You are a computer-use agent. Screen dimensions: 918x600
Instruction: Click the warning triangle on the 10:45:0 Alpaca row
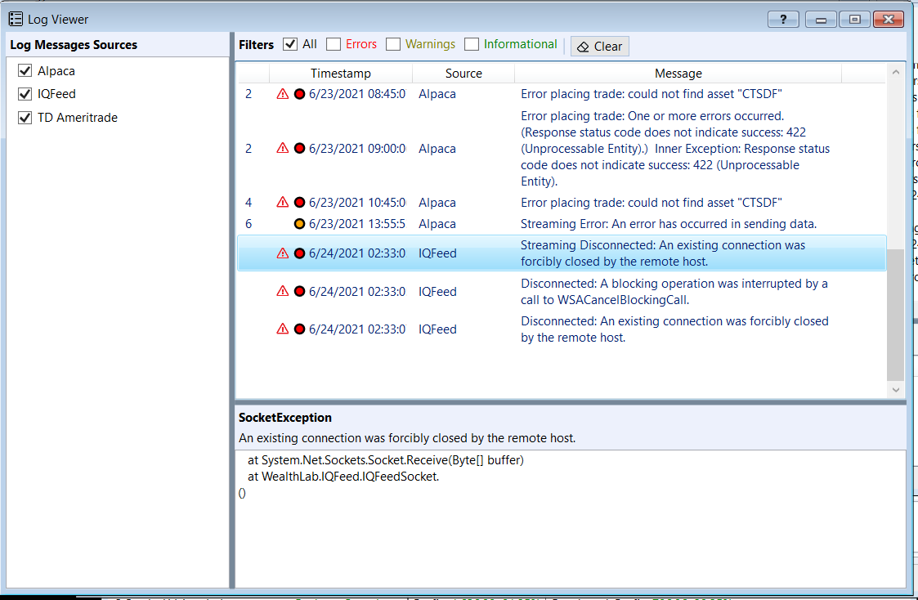point(283,202)
